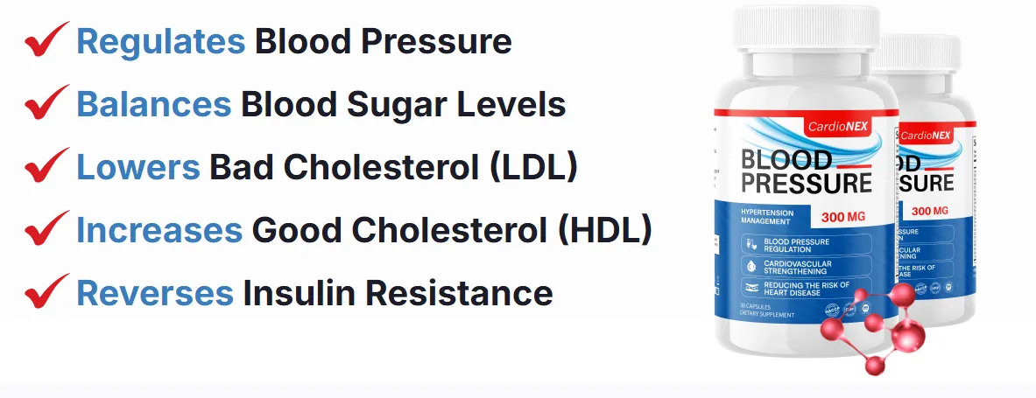Viewport: 1036px width, 398px height.
Task: Click "Hypertension Management" text on the front bottle
Action: (x=767, y=217)
